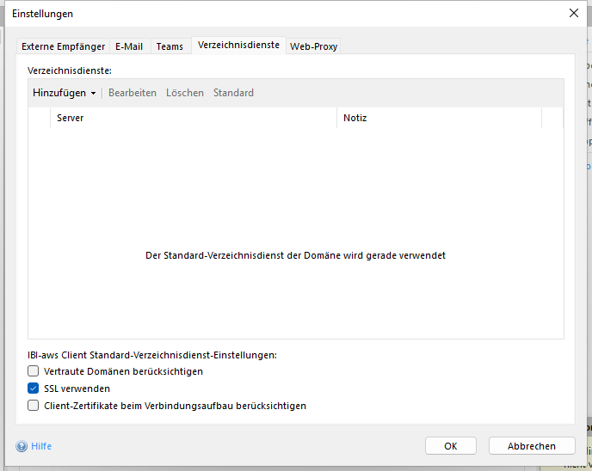Viewport: 592px width, 471px height.
Task: Enable Vertraute Domänen berücksichtigen checkbox
Action: [34, 371]
